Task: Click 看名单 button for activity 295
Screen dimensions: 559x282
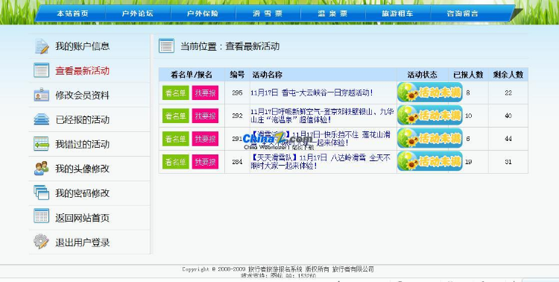Action: [x=175, y=93]
